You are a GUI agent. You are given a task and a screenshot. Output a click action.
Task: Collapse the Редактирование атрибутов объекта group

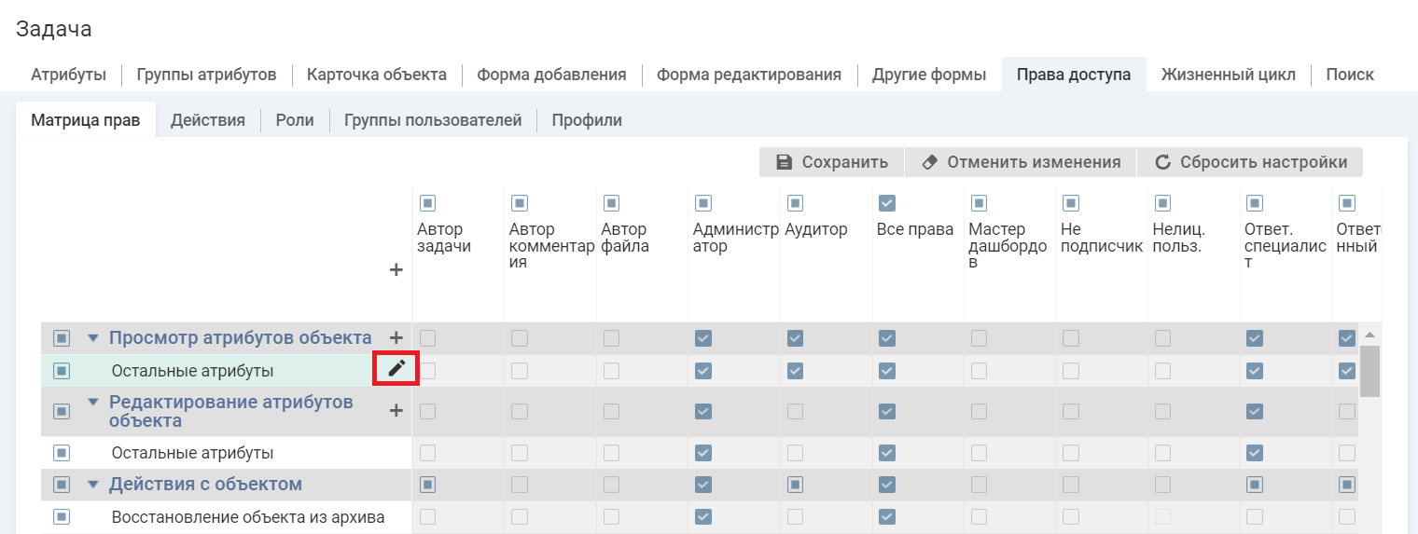click(x=92, y=403)
